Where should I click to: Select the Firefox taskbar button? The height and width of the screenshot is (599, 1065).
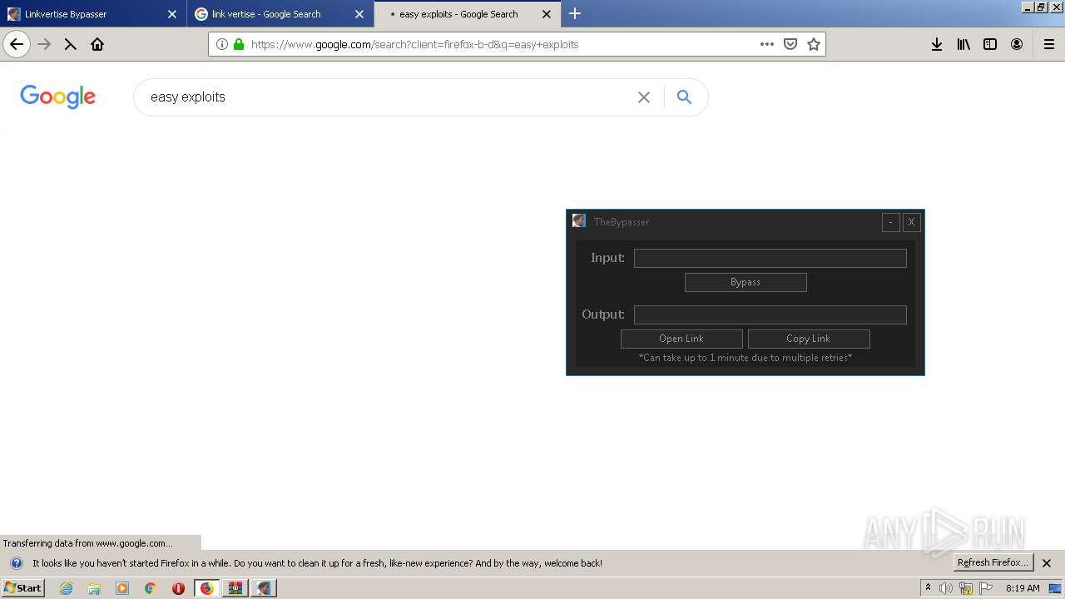[206, 588]
